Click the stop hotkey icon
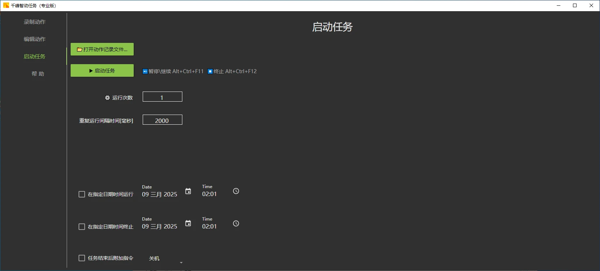This screenshot has height=271, width=600. pyautogui.click(x=210, y=71)
